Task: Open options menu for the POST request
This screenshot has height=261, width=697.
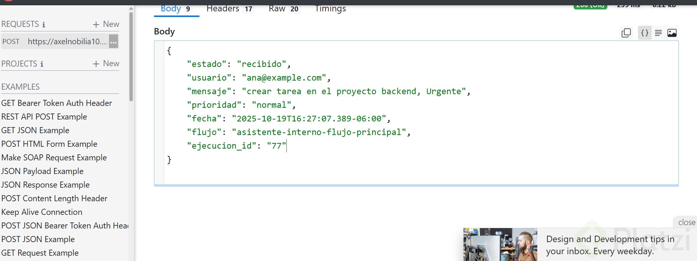Action: 114,42
